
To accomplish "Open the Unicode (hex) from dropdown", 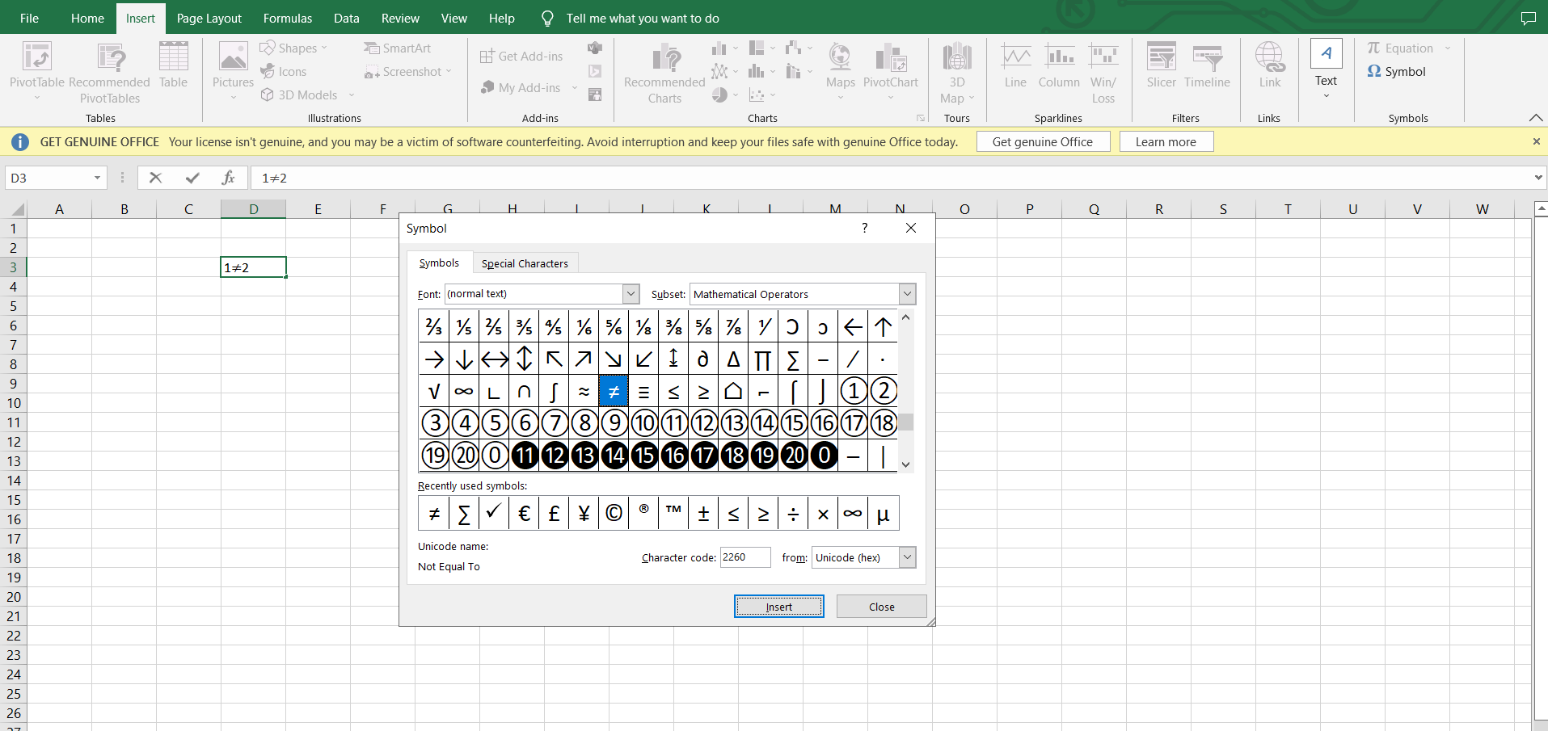I will coord(907,557).
